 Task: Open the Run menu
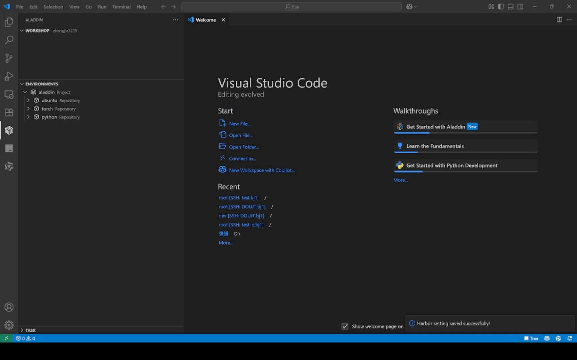pyautogui.click(x=102, y=7)
